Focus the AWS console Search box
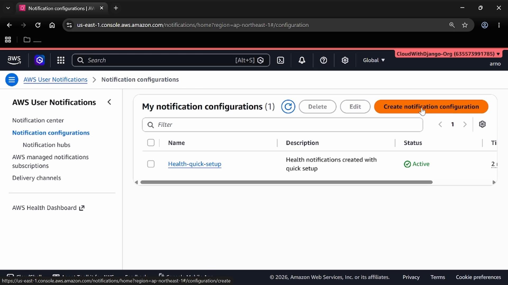Viewport: 508px width, 285px height. tap(171, 60)
